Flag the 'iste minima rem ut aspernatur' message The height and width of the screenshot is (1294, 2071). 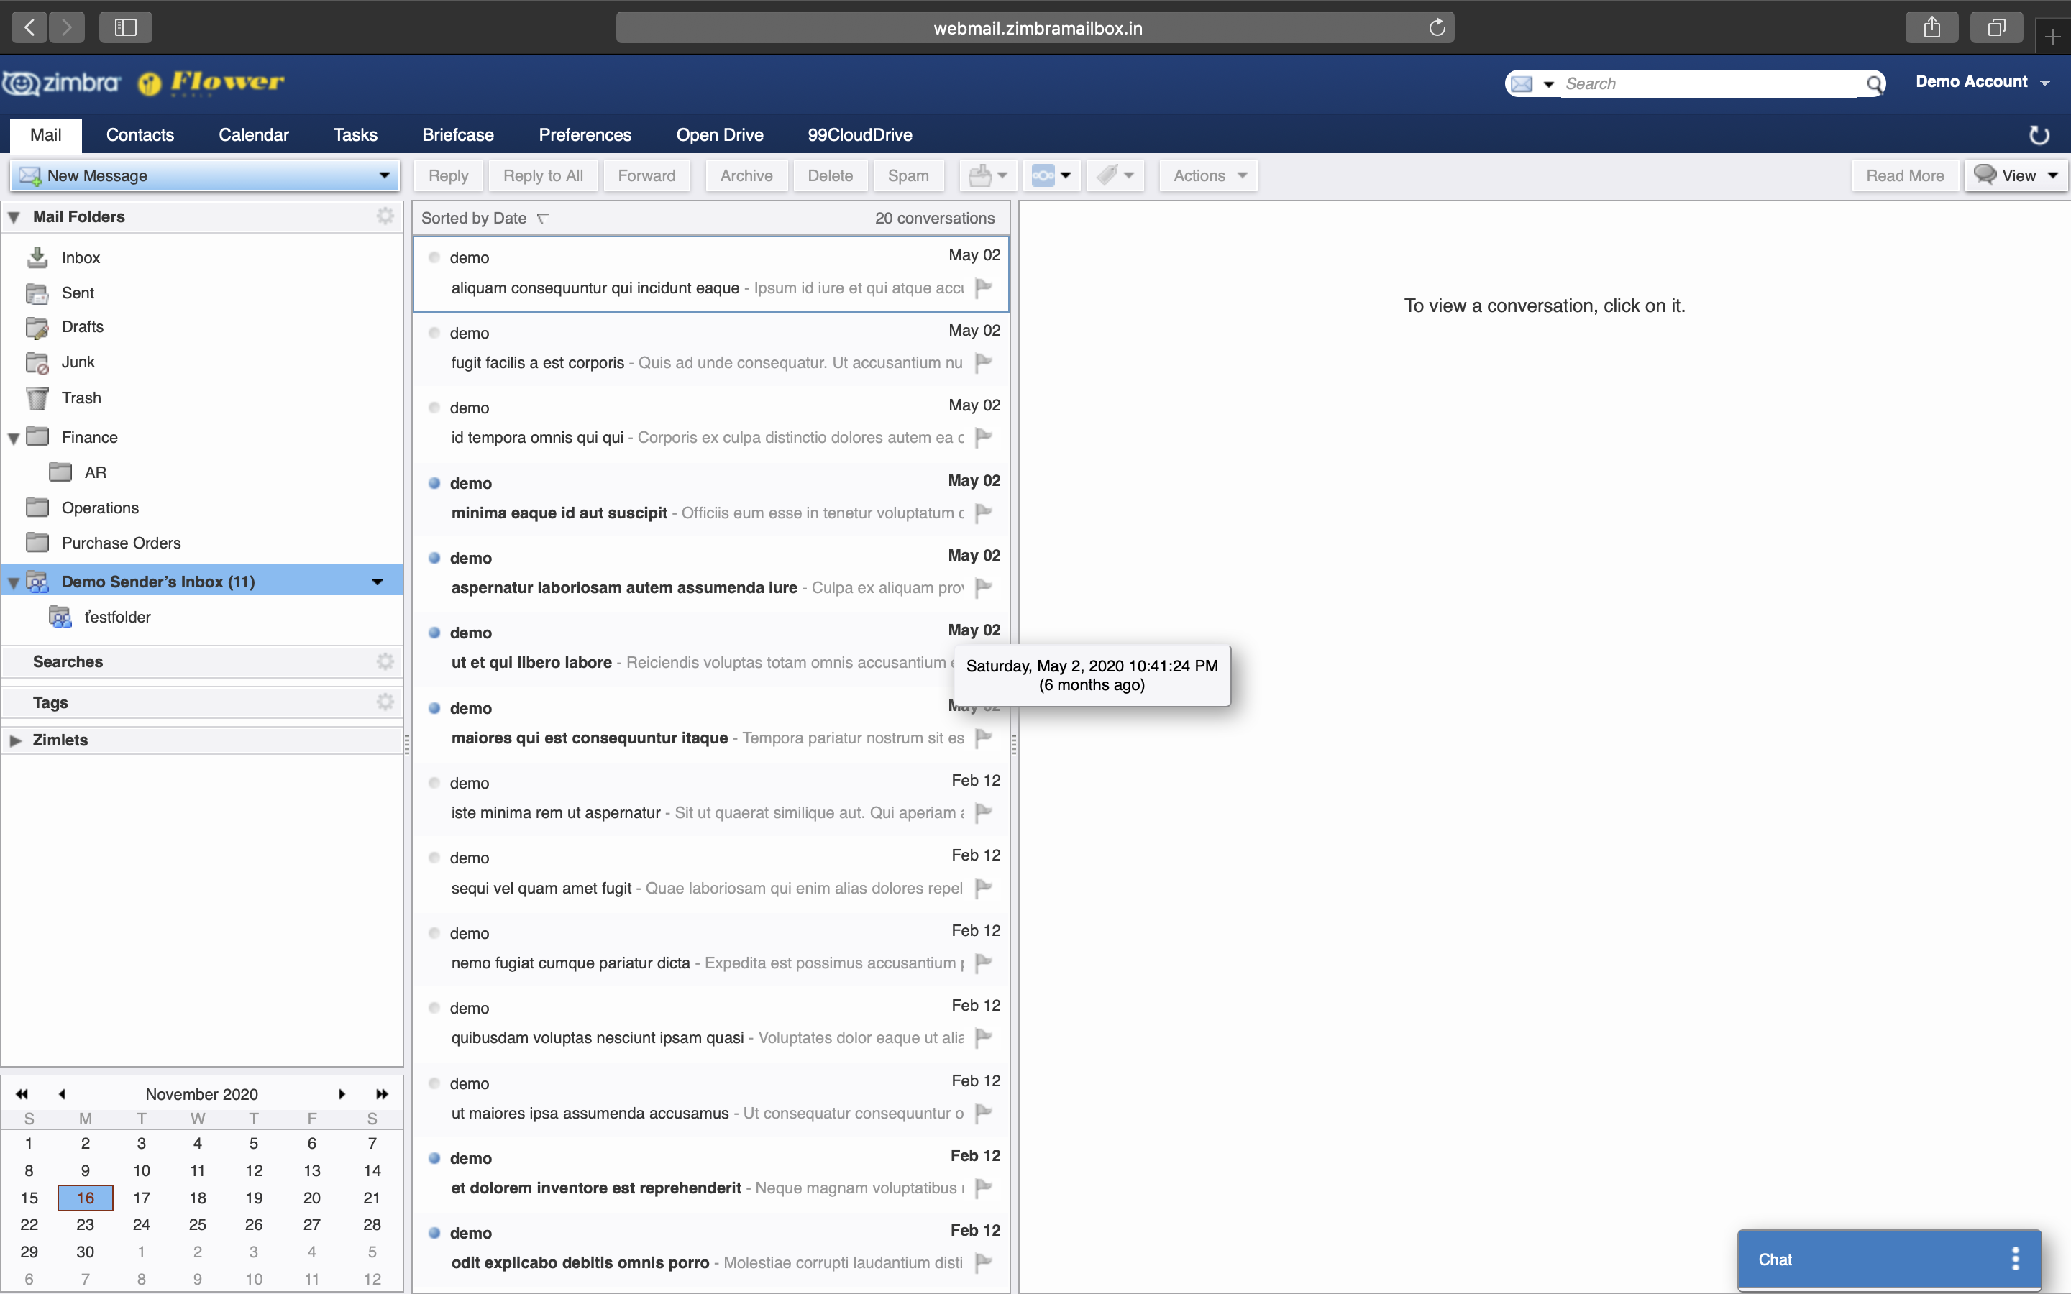point(983,812)
